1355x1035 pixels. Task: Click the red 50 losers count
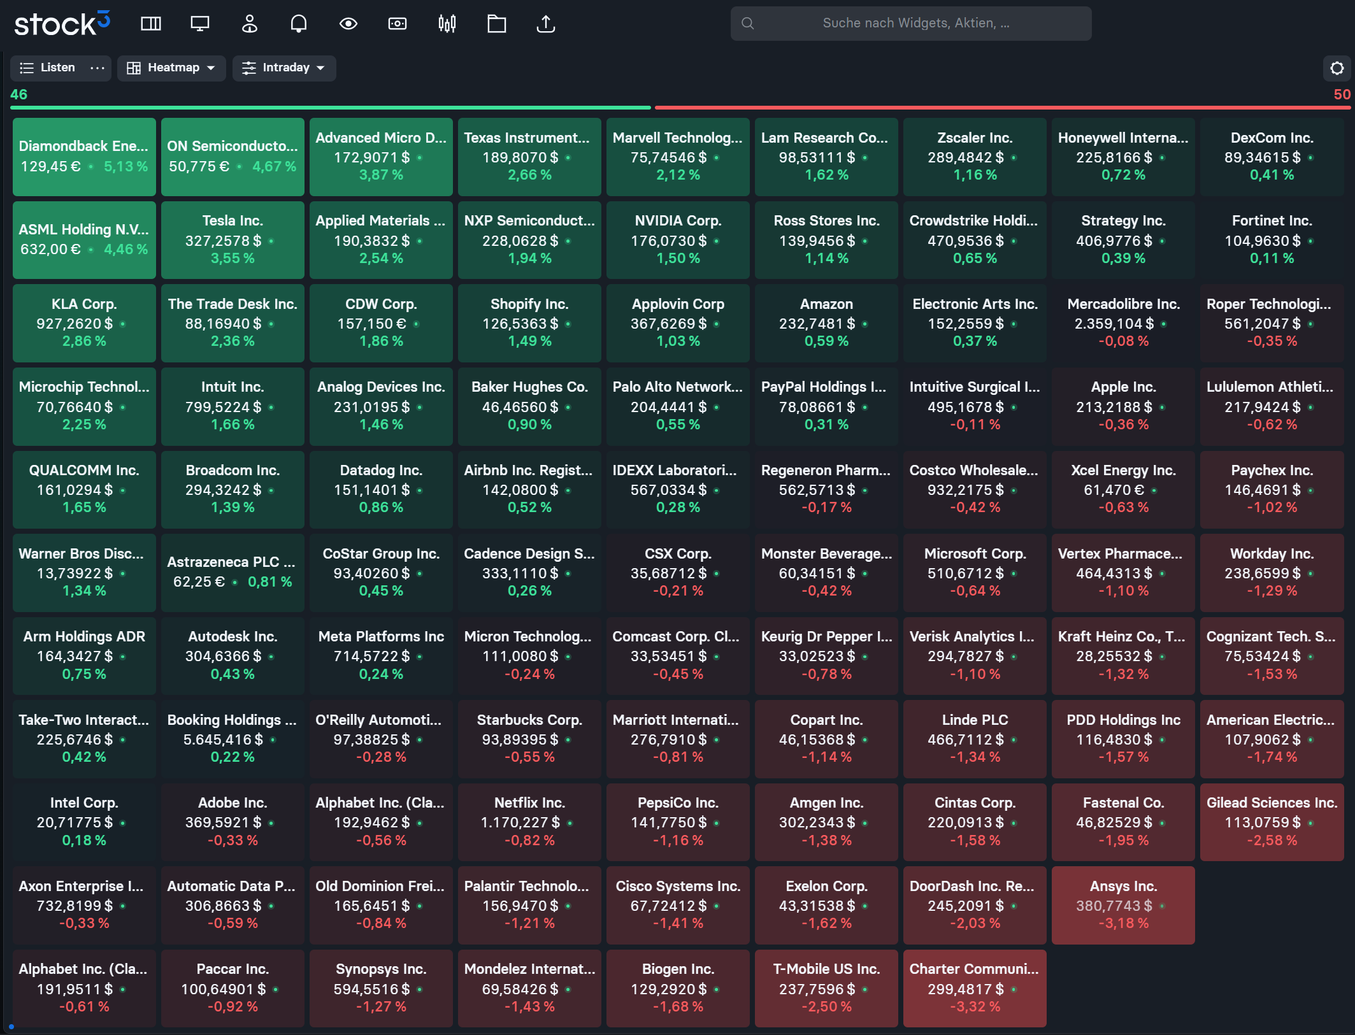[x=1342, y=94]
